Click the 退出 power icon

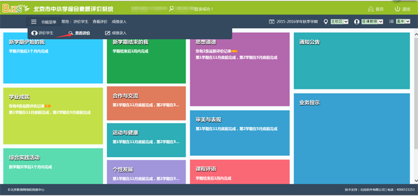[x=398, y=9]
